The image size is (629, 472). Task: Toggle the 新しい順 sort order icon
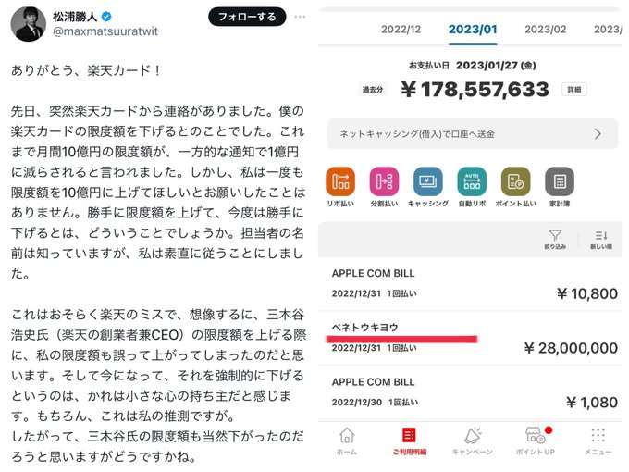click(601, 239)
